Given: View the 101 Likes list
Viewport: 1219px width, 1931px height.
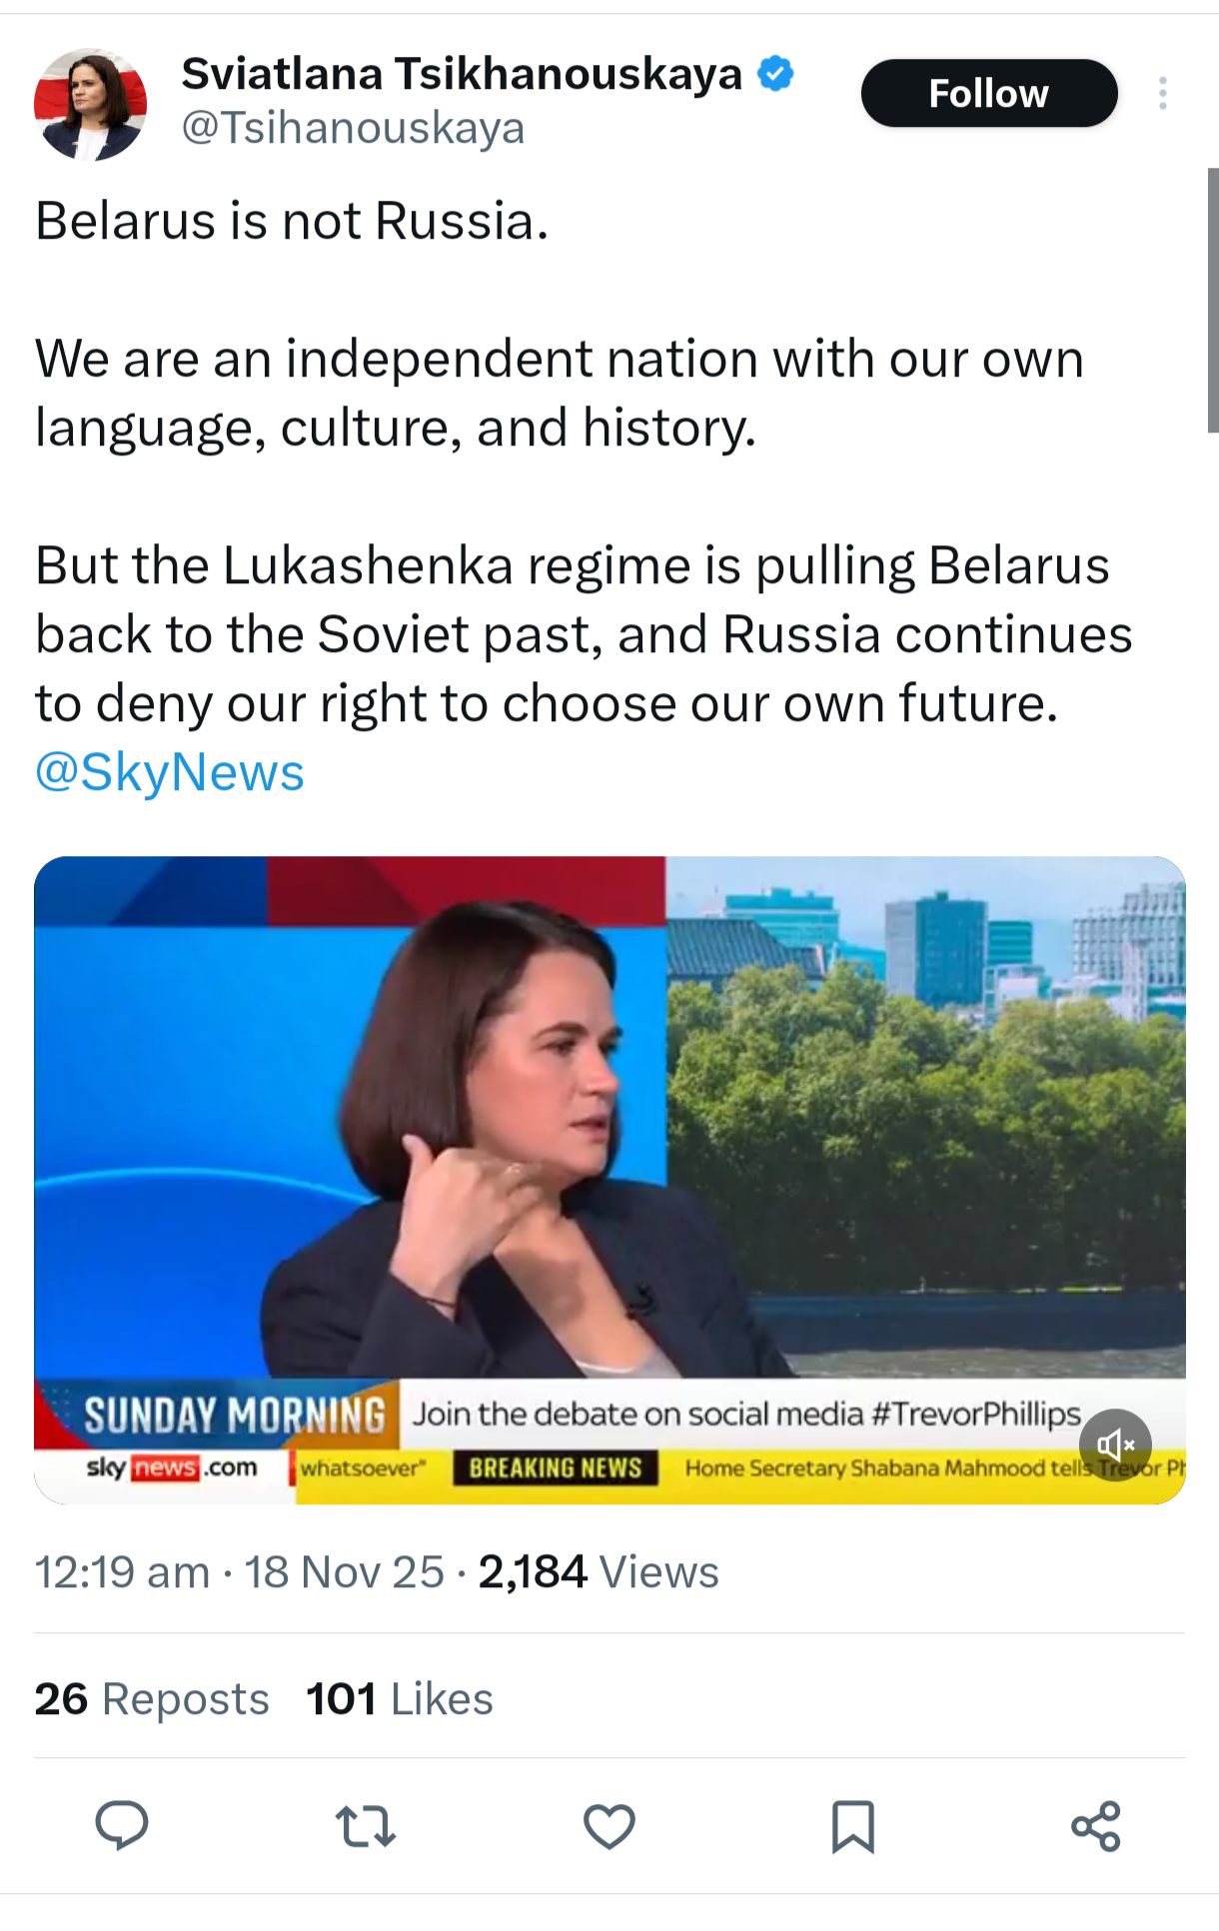Looking at the screenshot, I should coord(400,1698).
